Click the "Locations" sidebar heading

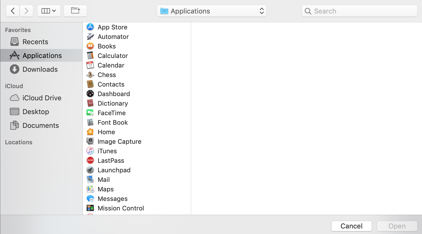point(19,142)
